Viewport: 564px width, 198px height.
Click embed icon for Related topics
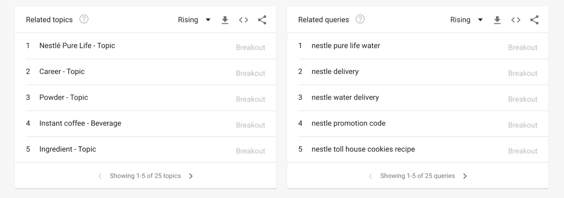(x=243, y=20)
